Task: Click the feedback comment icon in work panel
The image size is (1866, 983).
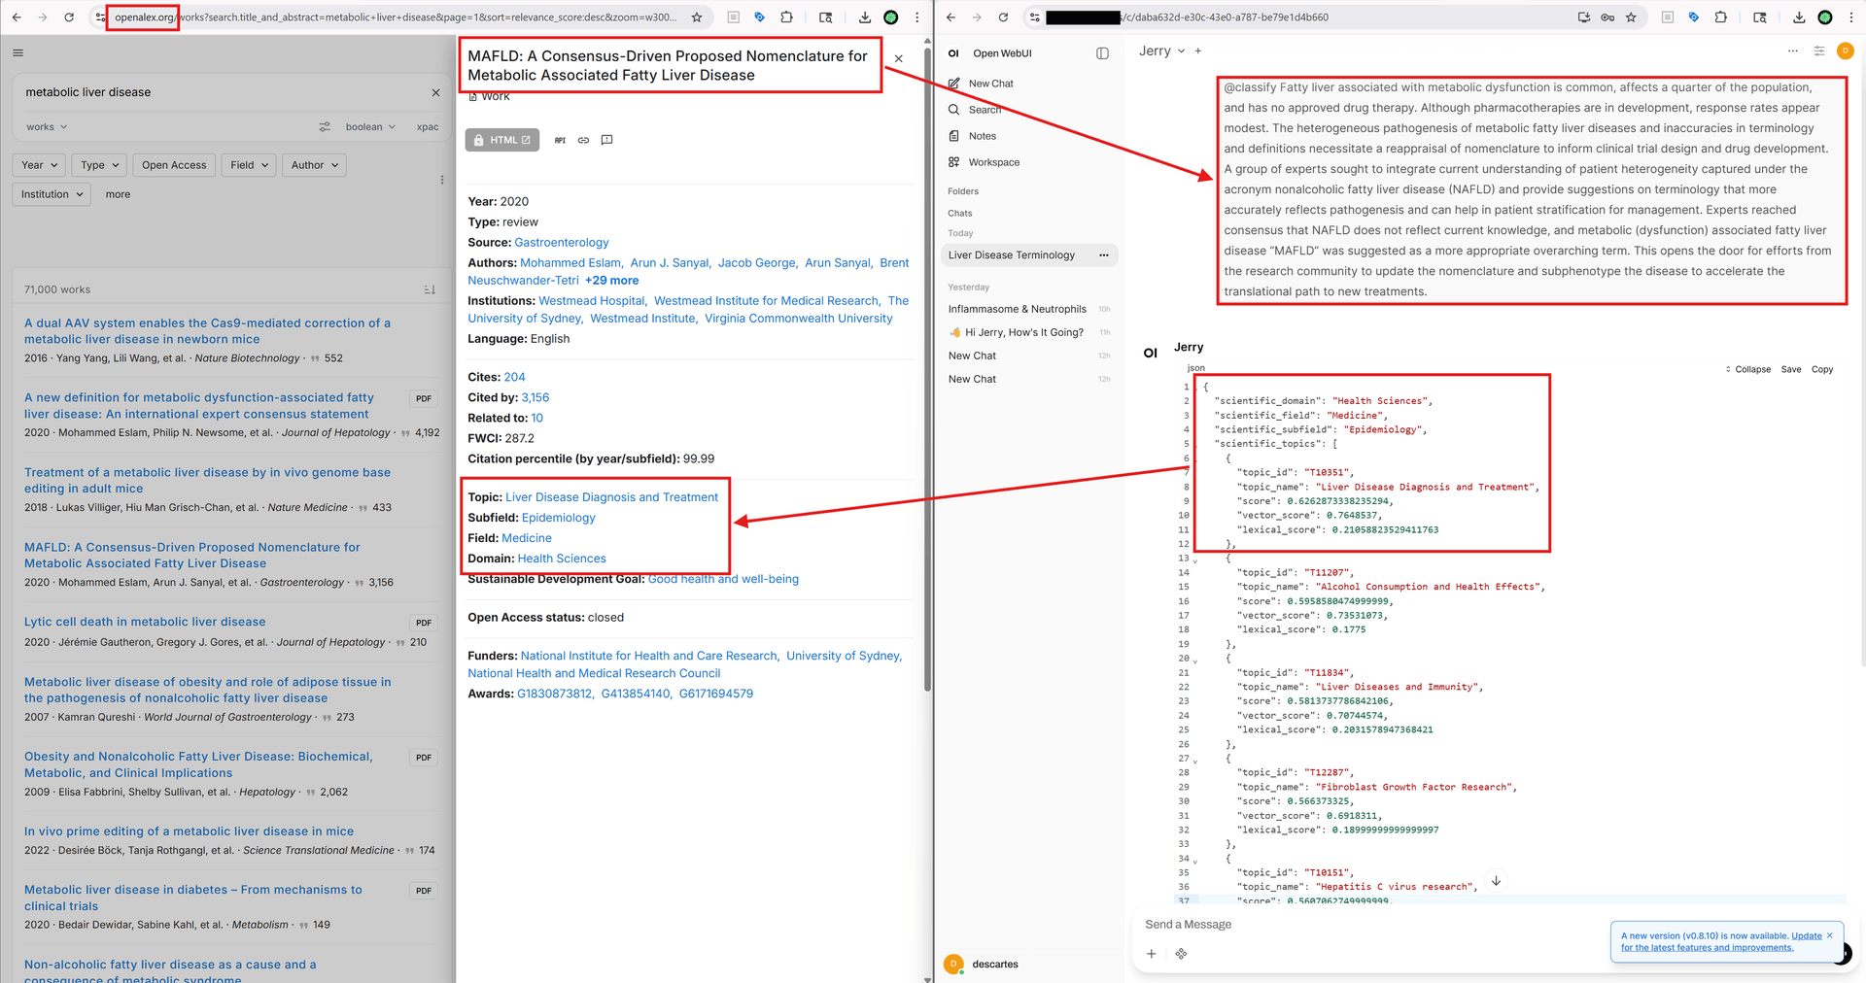Action: [606, 140]
